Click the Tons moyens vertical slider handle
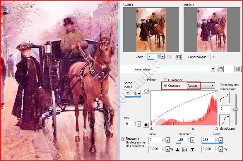243x161 pixels. (235, 109)
